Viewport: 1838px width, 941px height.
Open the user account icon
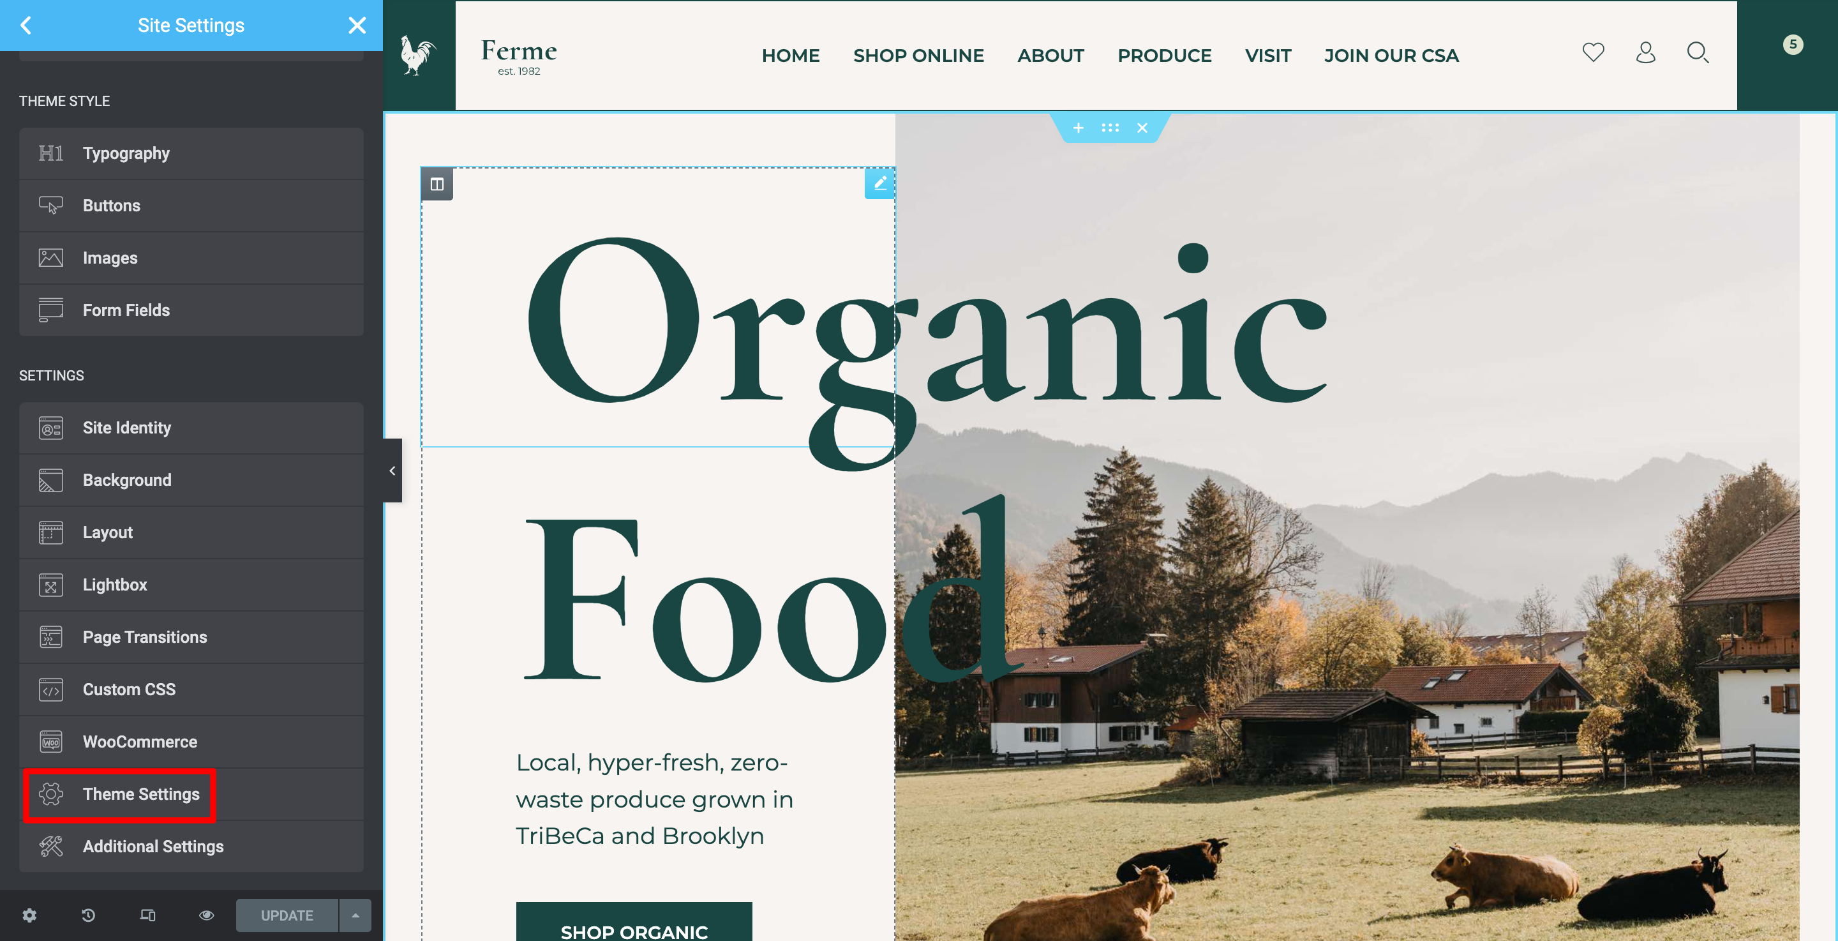(x=1645, y=52)
